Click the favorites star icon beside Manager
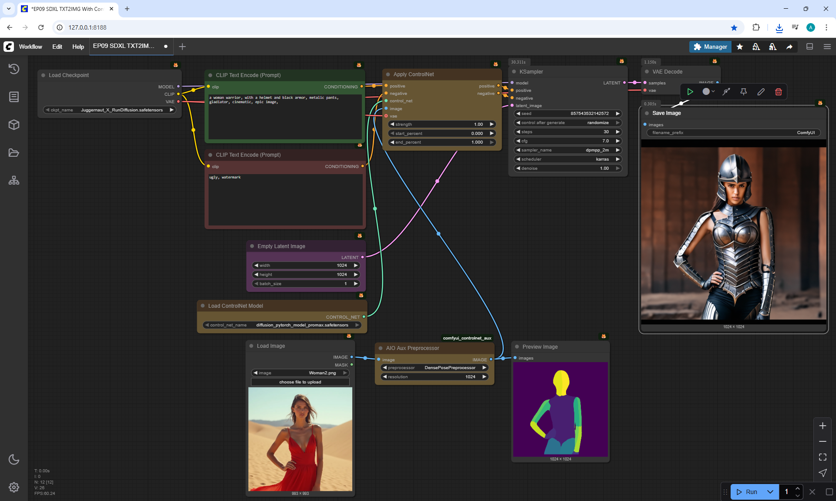Viewport: 836px width, 501px height. (740, 47)
